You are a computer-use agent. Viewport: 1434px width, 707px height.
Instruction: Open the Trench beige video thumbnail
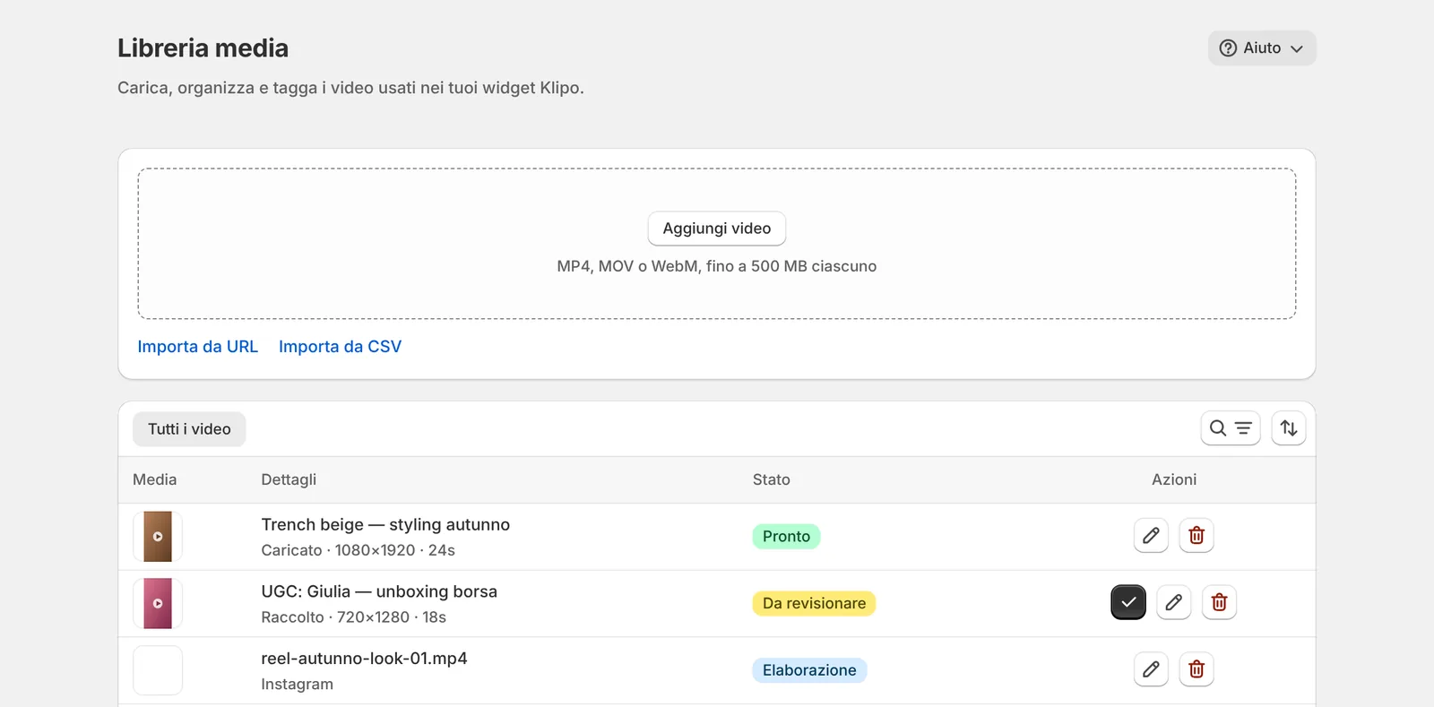pos(158,537)
